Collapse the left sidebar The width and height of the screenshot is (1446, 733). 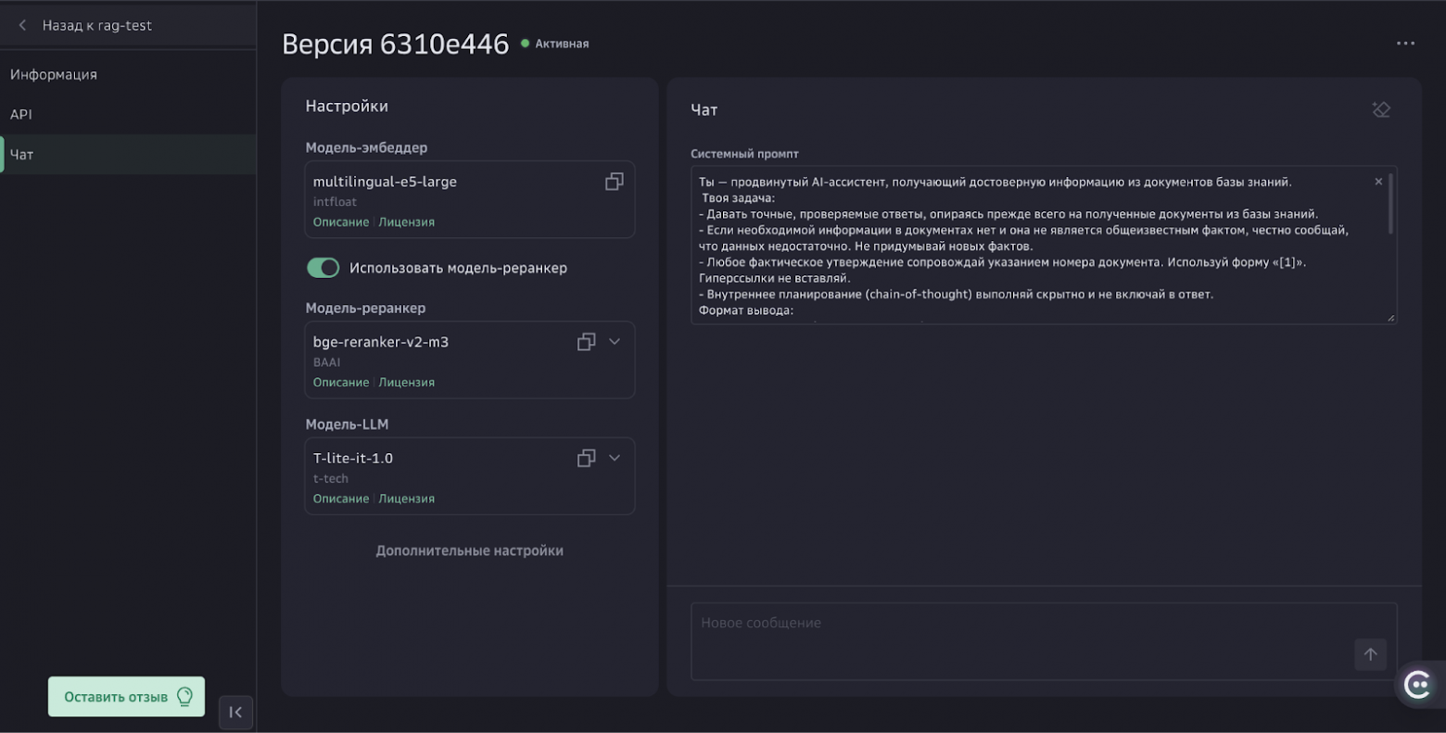[x=235, y=712]
